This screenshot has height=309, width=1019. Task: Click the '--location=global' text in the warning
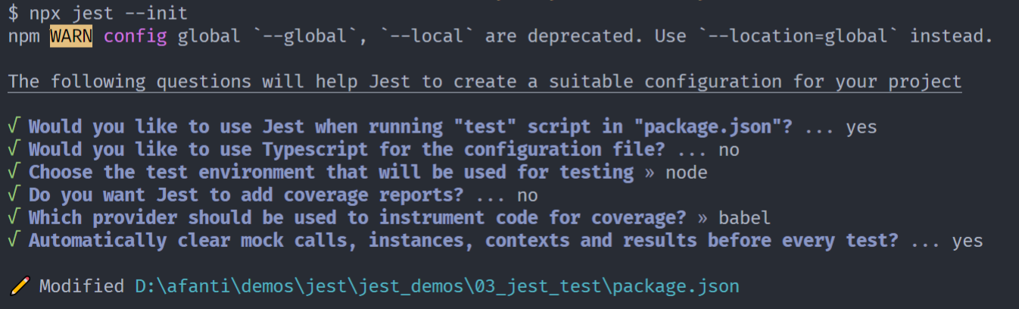click(798, 36)
